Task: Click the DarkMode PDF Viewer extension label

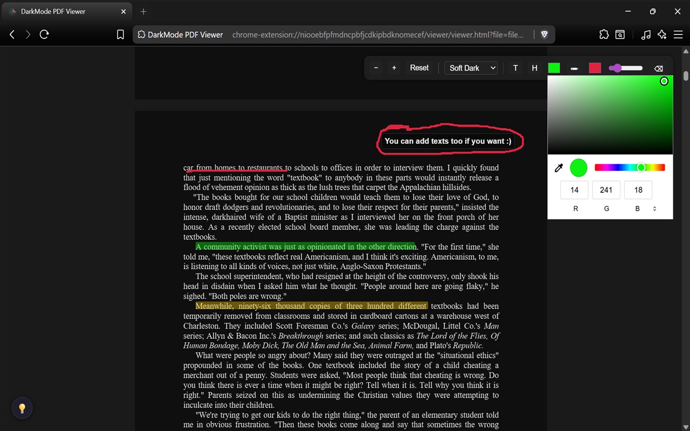Action: click(180, 34)
